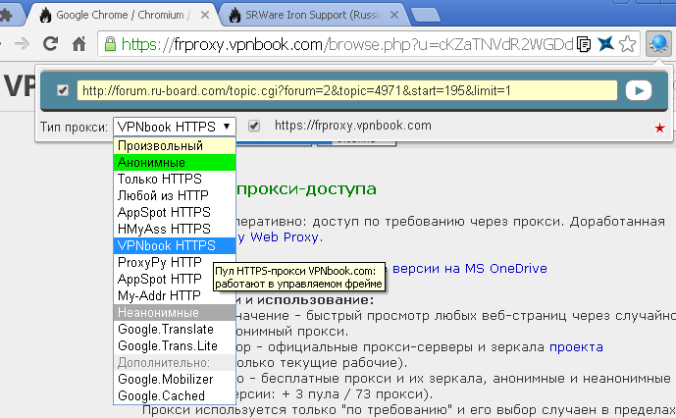Select the gray 'Неанонимные' group header
Image resolution: width=676 pixels, height=418 pixels.
175,313
